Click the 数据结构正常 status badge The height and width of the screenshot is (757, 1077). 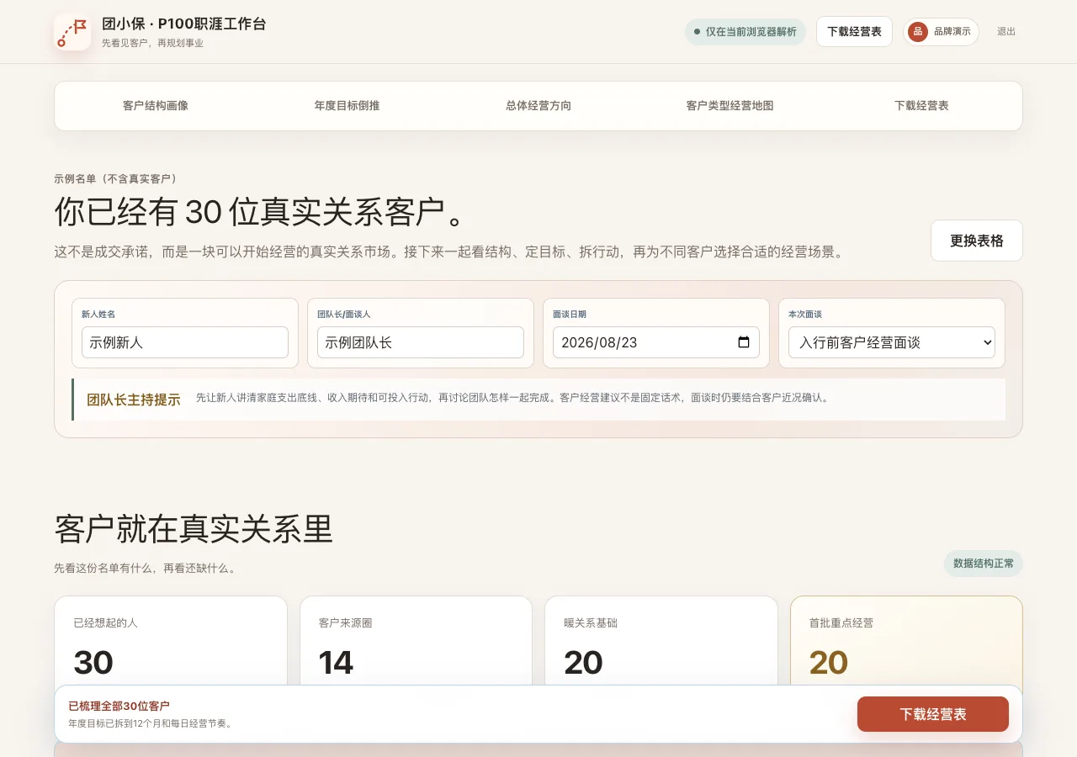(984, 564)
